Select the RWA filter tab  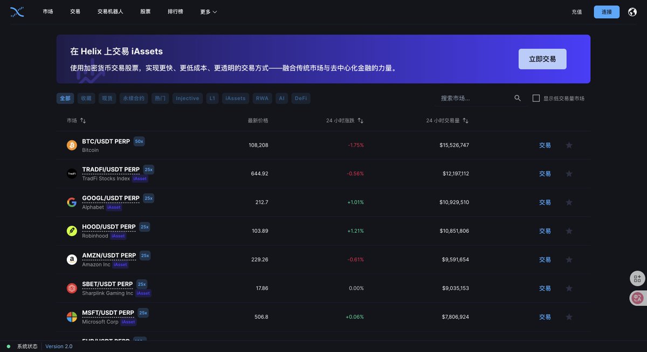(x=263, y=98)
